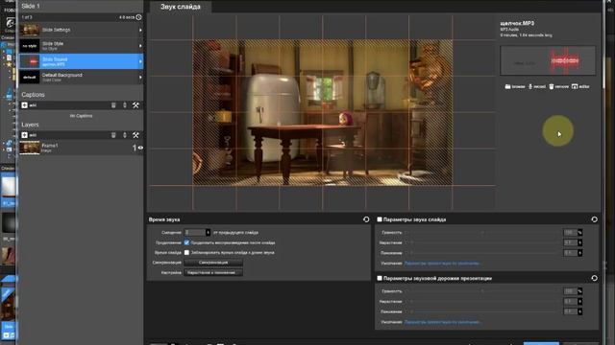Open slide sound default presentation settings link

(442, 264)
